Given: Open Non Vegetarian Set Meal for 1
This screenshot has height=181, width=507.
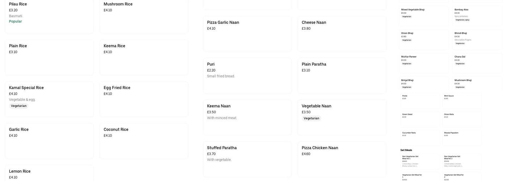Looking at the screenshot, I should 420,161.
